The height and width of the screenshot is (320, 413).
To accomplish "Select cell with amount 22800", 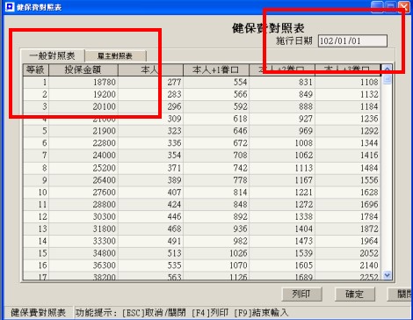I will [x=83, y=143].
